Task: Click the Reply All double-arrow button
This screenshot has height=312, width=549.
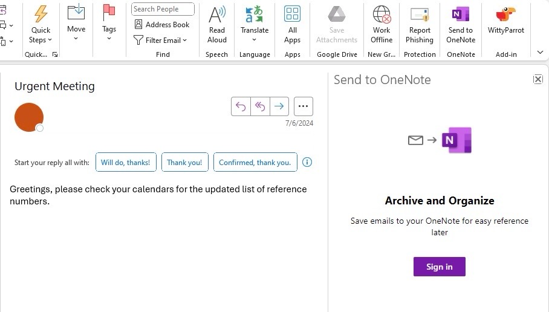Action: [x=260, y=106]
